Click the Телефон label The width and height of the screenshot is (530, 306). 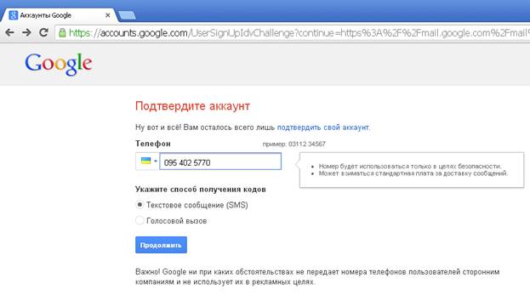(x=153, y=144)
